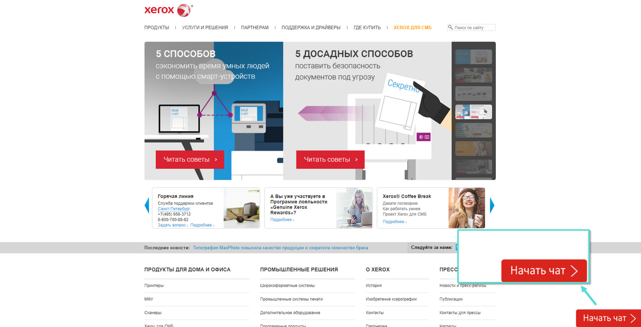Open the ПОДДЕРЖКА И ДРАЙВЕРЫ menu

[311, 27]
